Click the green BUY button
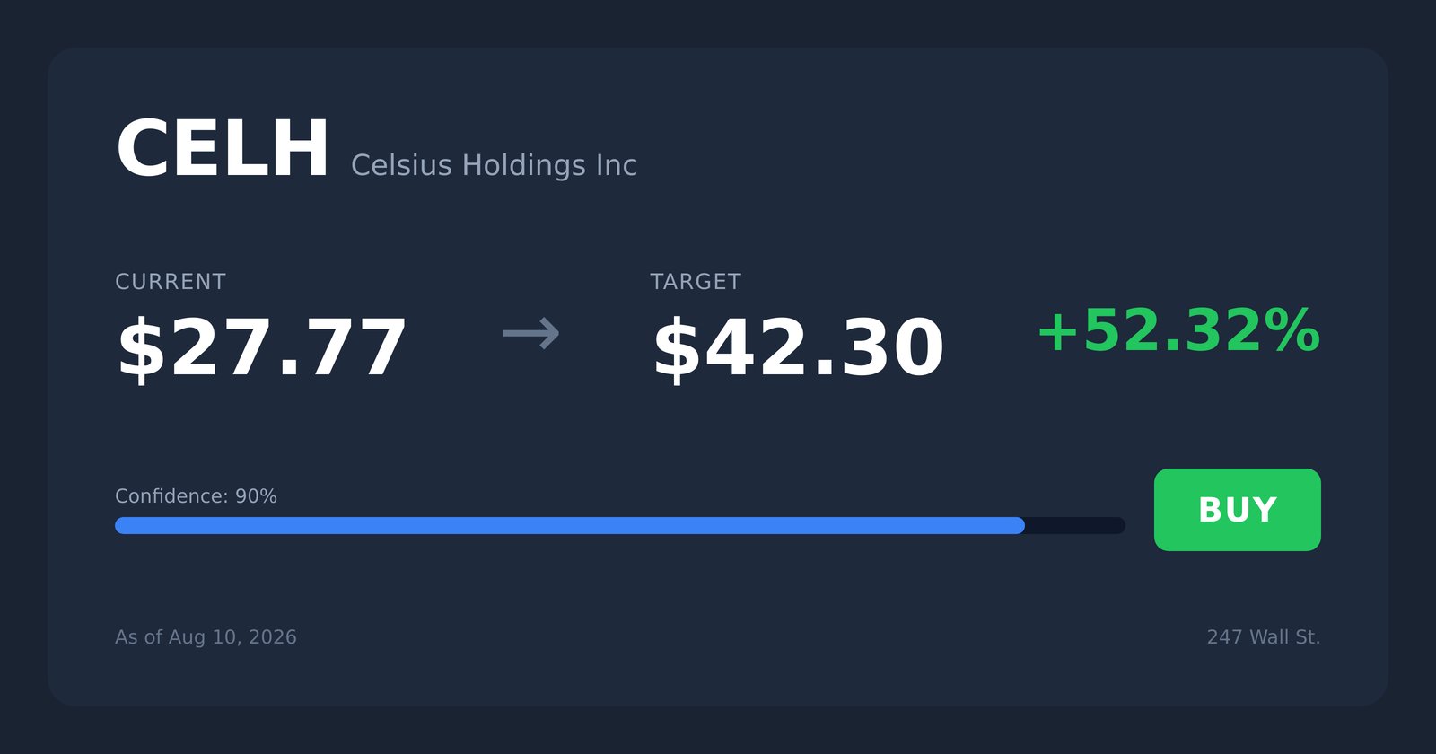 (x=1237, y=510)
